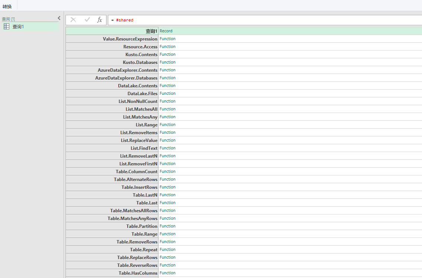
Task: Open Function link for Table.Range
Action: pyautogui.click(x=167, y=234)
